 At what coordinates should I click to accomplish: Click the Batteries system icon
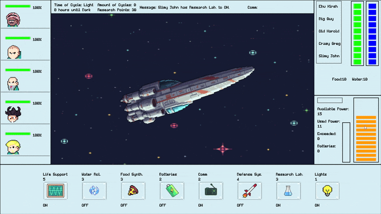coord(170,191)
